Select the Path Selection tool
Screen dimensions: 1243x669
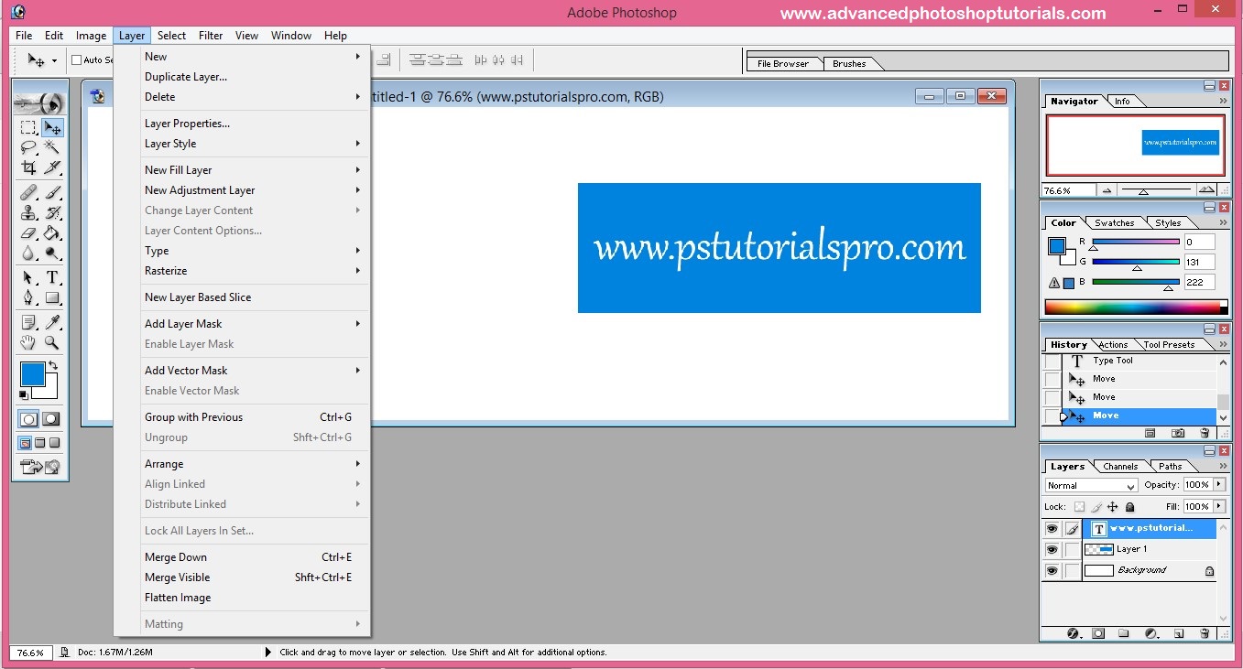click(28, 278)
